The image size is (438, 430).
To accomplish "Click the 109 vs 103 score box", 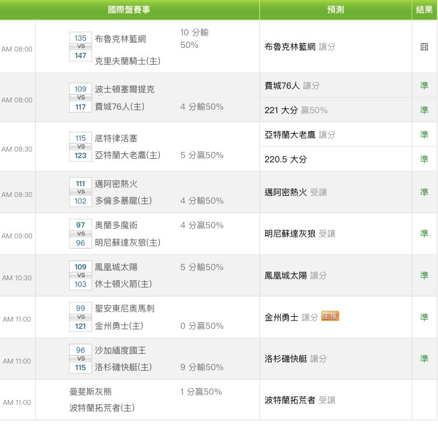I will pyautogui.click(x=80, y=275).
